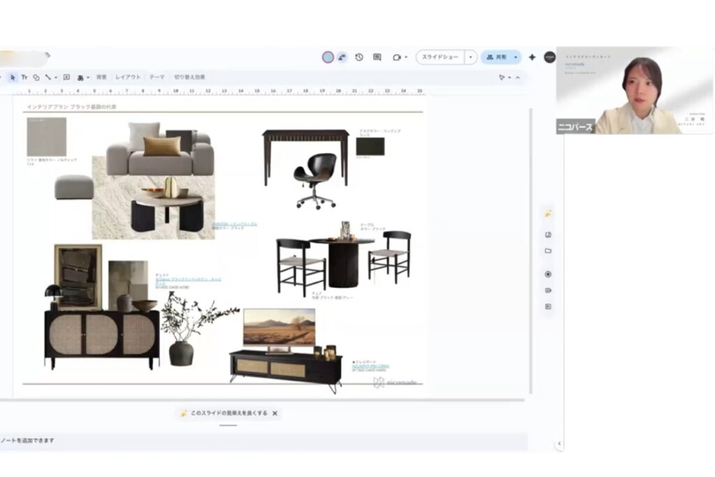Click the light blue collaborator avatar circle

328,57
